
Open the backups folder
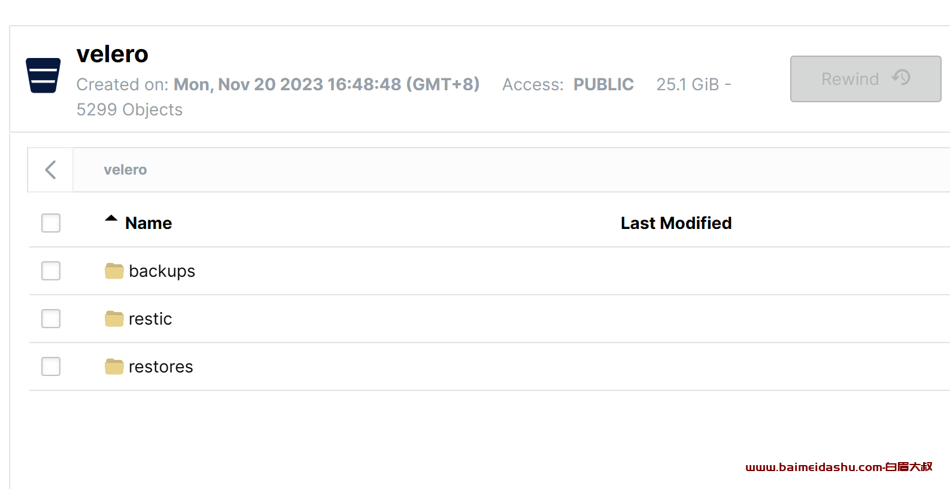[x=162, y=271]
